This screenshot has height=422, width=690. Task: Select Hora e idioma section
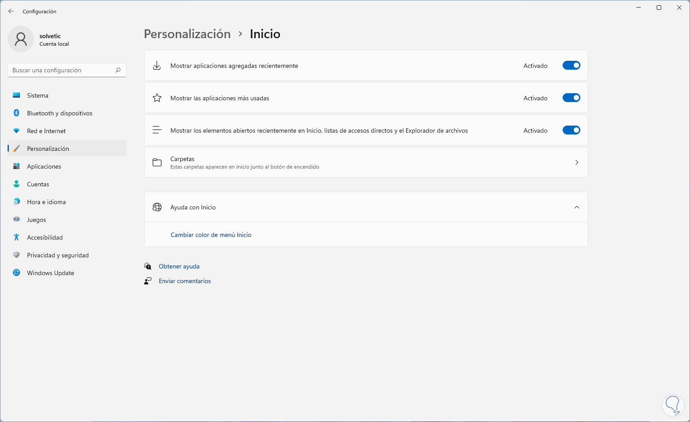click(46, 202)
